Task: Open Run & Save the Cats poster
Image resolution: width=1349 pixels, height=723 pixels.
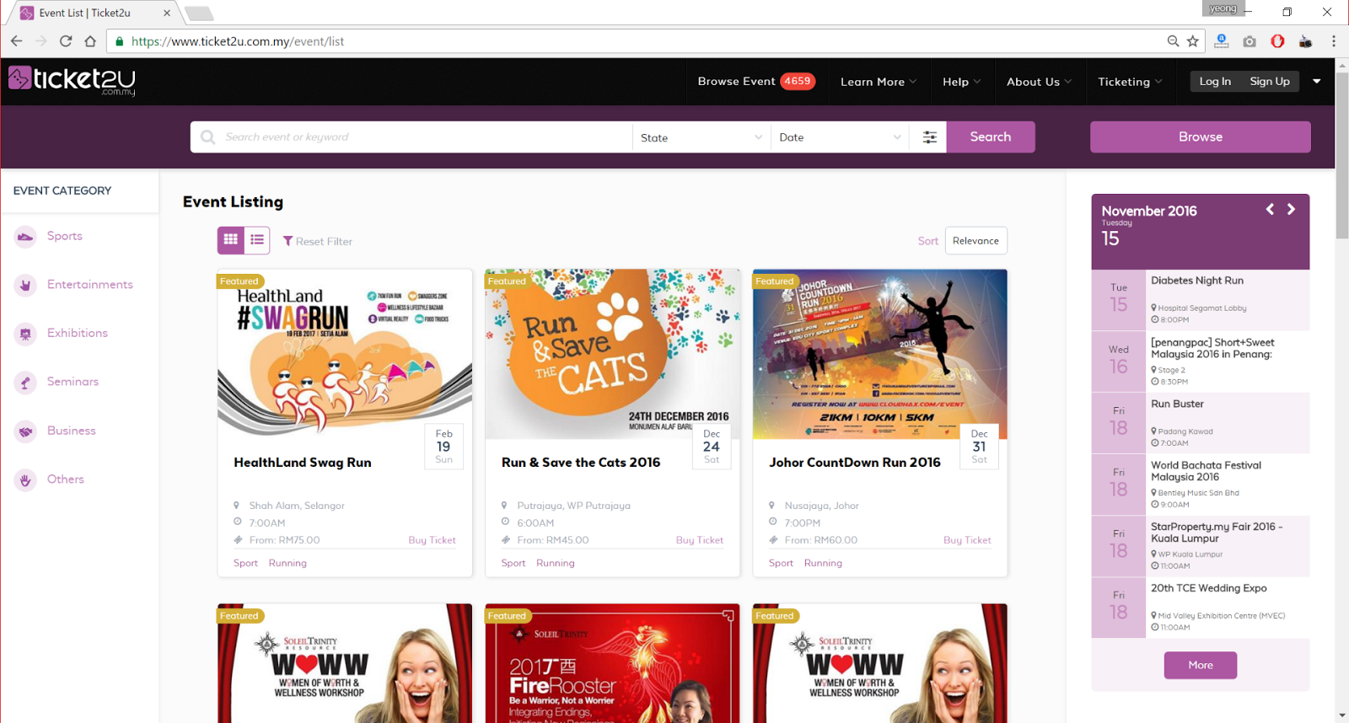Action: (x=613, y=354)
